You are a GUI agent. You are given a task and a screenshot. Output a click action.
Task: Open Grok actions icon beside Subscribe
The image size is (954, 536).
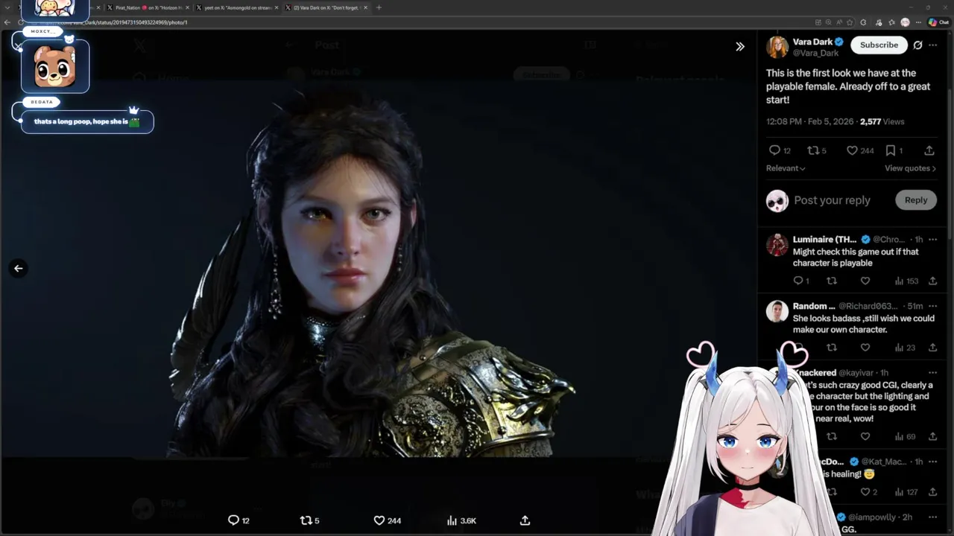[917, 45]
